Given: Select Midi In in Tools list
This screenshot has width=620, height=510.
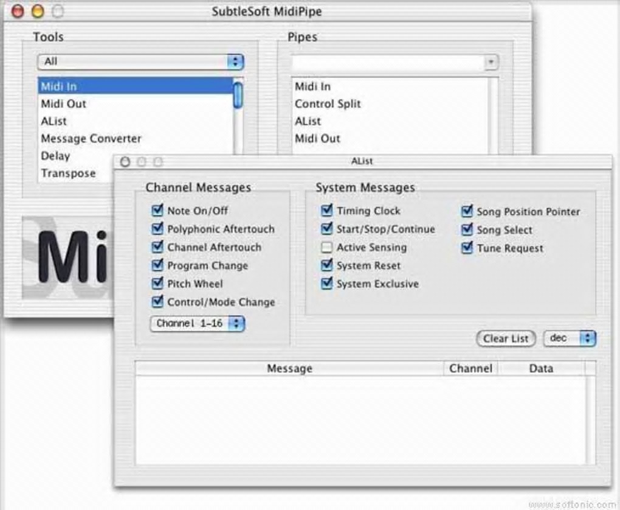Looking at the screenshot, I should tap(136, 86).
